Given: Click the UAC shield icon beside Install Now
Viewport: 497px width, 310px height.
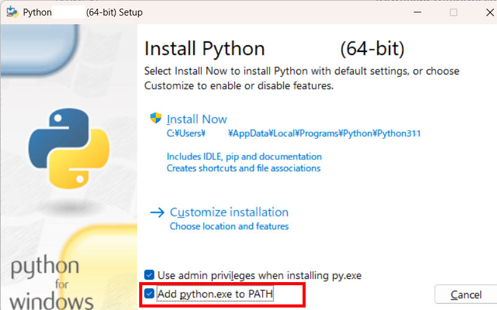Looking at the screenshot, I should 155,118.
